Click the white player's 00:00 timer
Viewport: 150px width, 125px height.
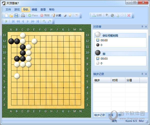104,40
